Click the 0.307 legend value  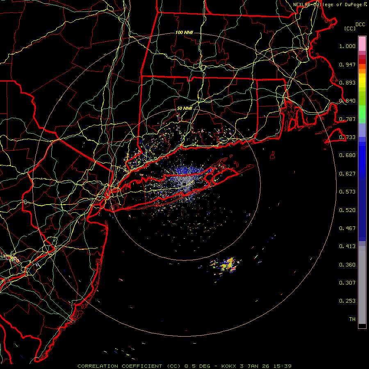coord(347,283)
